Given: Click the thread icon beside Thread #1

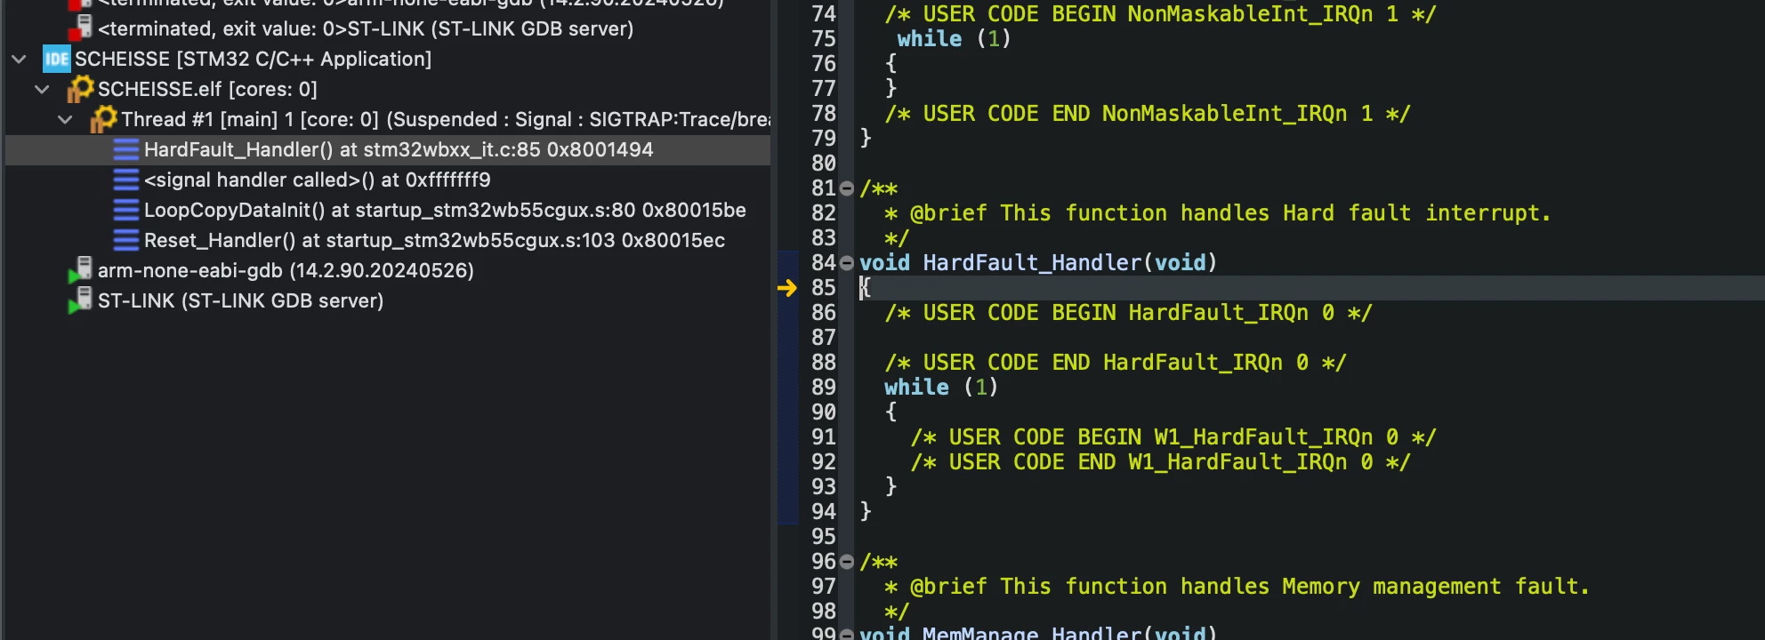Looking at the screenshot, I should click(103, 119).
